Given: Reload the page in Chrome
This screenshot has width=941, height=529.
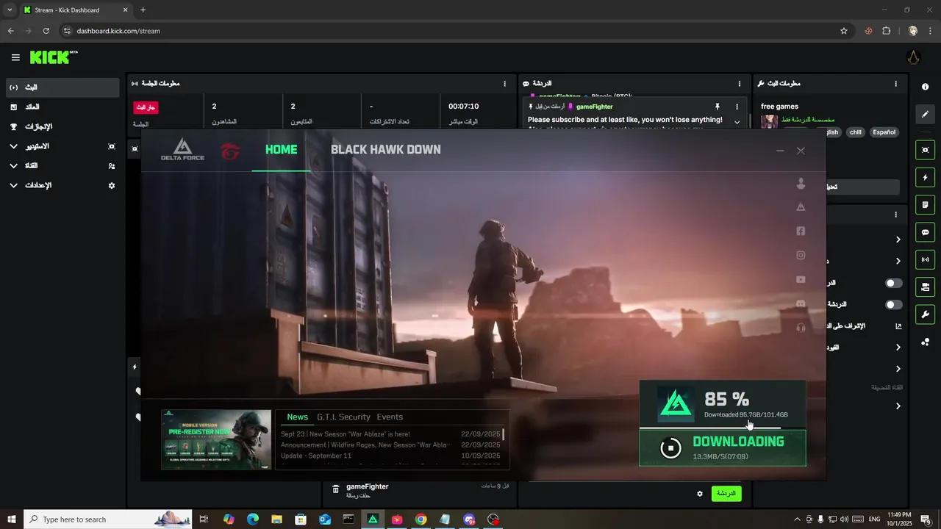Looking at the screenshot, I should [x=46, y=31].
